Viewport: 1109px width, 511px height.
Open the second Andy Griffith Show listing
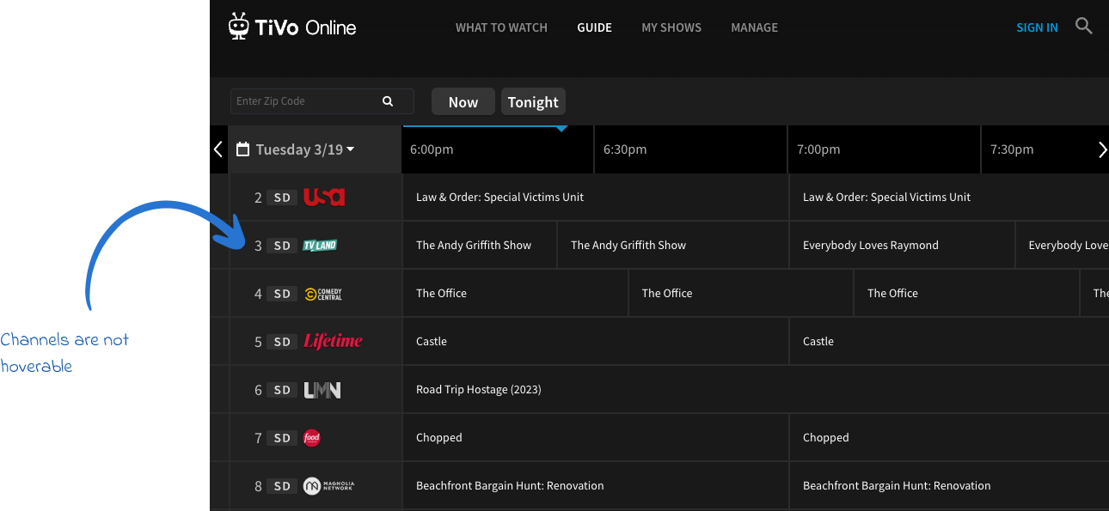(x=673, y=246)
